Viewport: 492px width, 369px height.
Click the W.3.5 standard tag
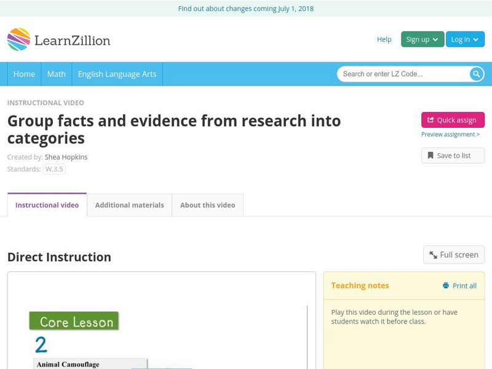pos(54,169)
